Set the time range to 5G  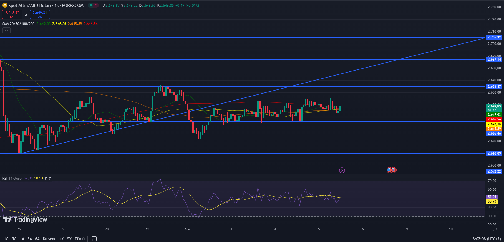pyautogui.click(x=14, y=239)
